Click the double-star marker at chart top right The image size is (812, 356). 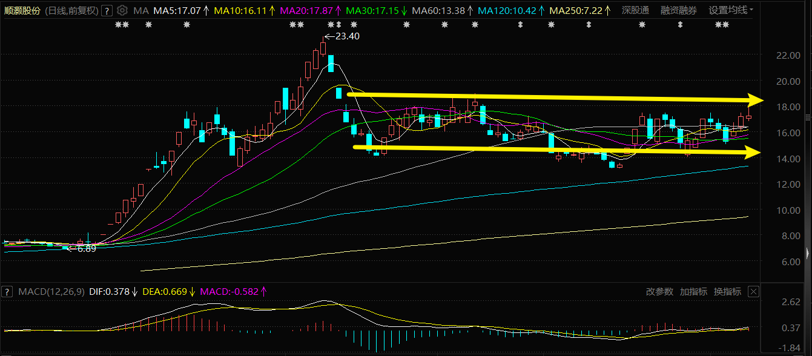pos(722,25)
